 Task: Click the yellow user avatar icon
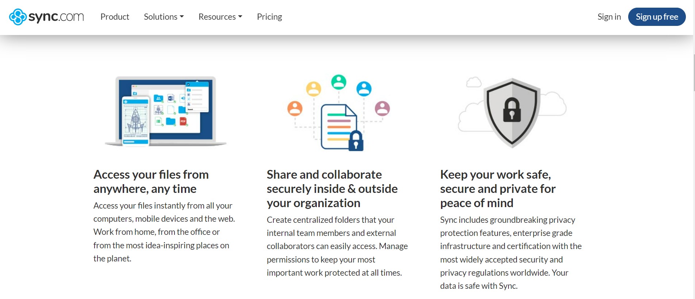point(313,89)
